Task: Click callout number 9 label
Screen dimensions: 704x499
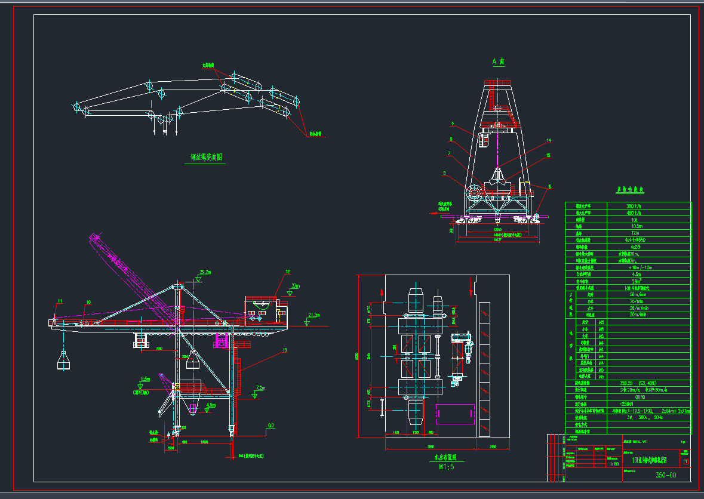Action: pyautogui.click(x=452, y=124)
